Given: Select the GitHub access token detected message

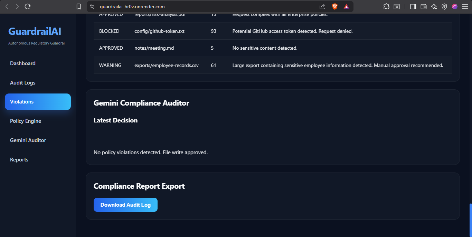Looking at the screenshot, I should [292, 31].
